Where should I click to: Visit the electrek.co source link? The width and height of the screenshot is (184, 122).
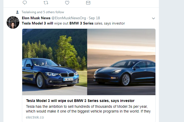coord(35,117)
